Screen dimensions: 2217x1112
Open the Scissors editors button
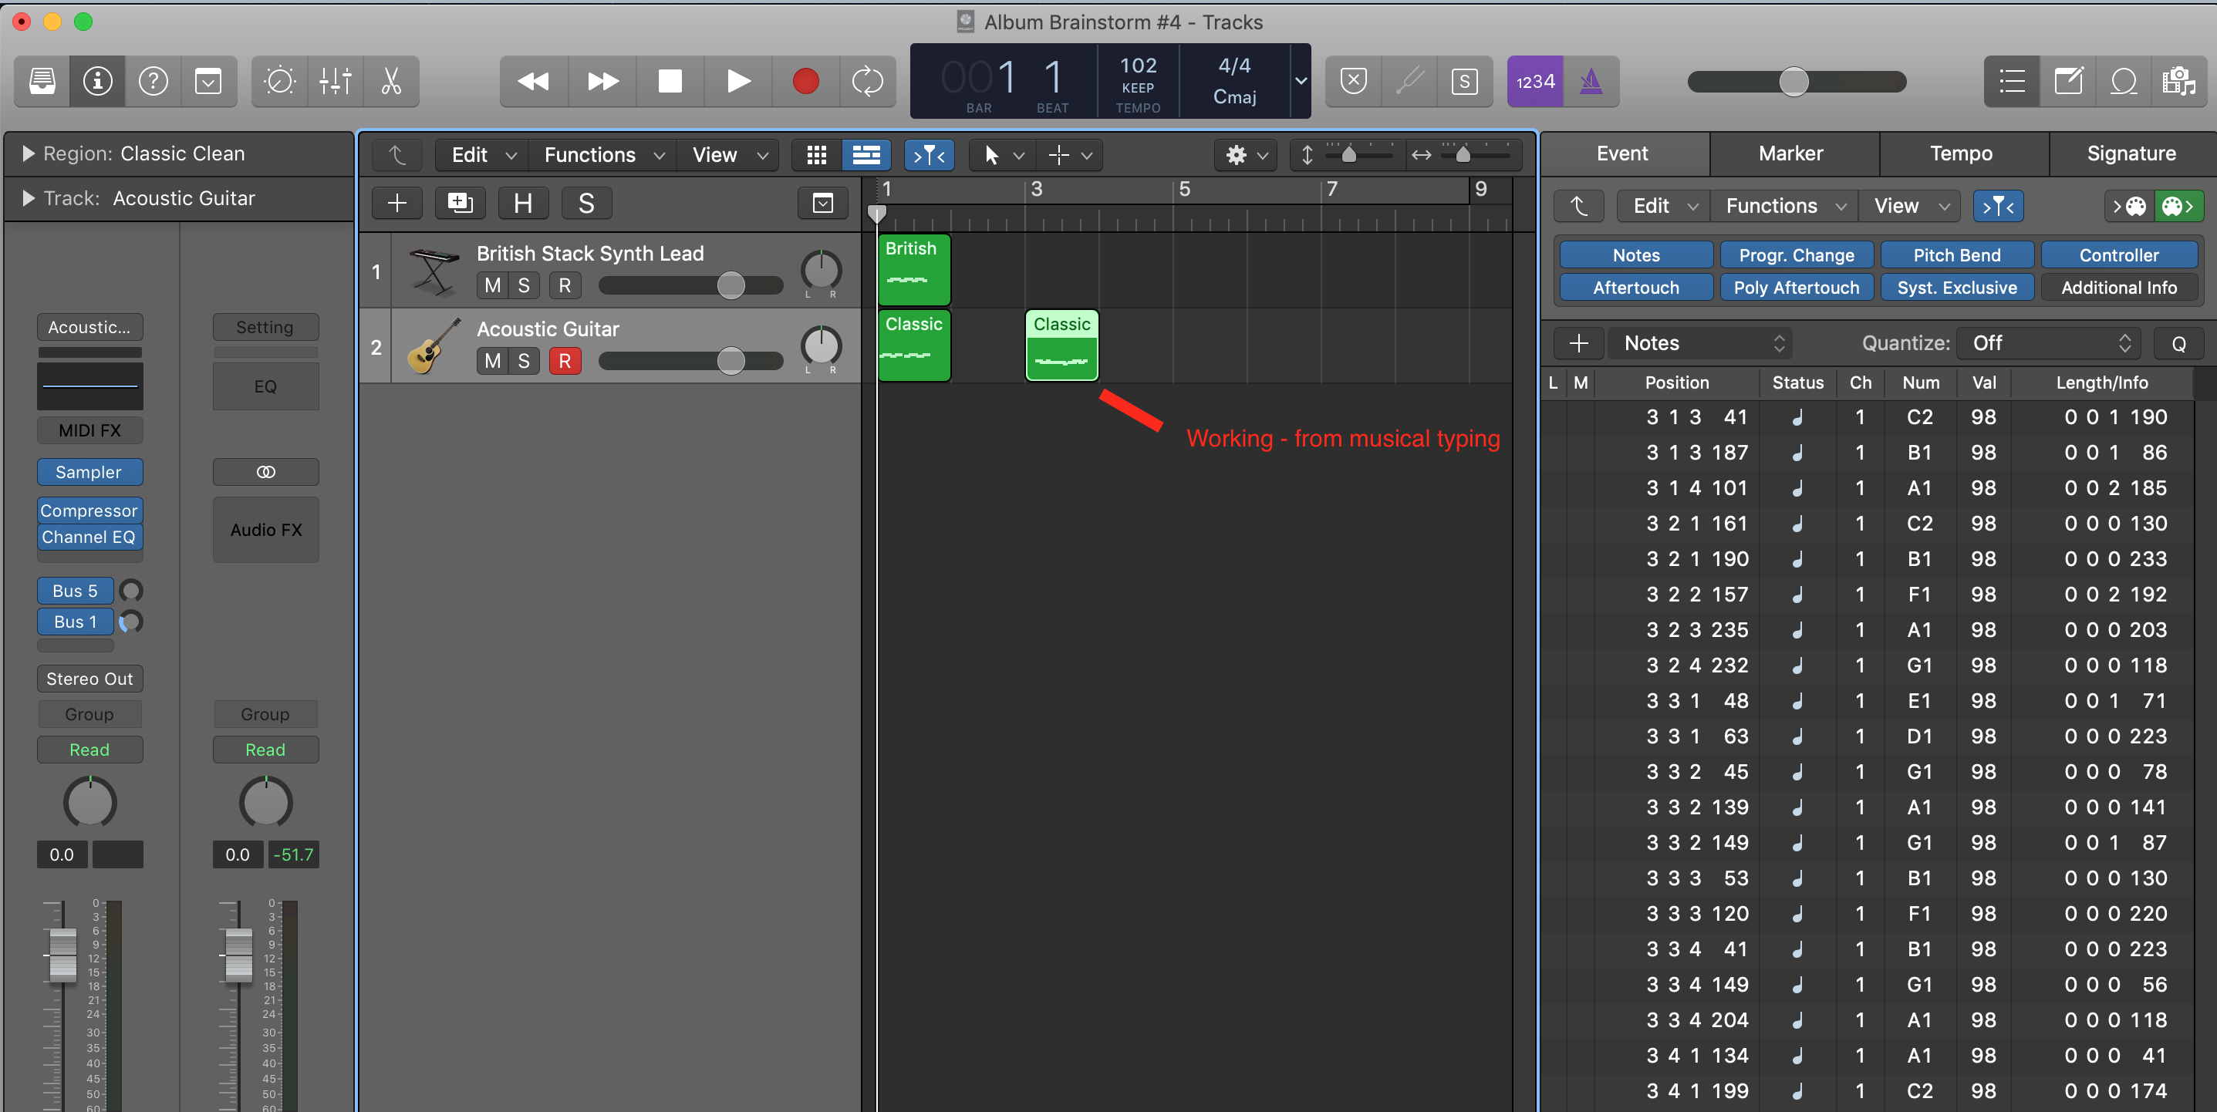click(x=391, y=82)
